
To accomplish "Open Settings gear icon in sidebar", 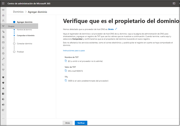I will (3, 53).
